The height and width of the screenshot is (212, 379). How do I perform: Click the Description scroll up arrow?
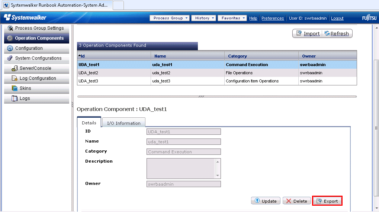218,162
